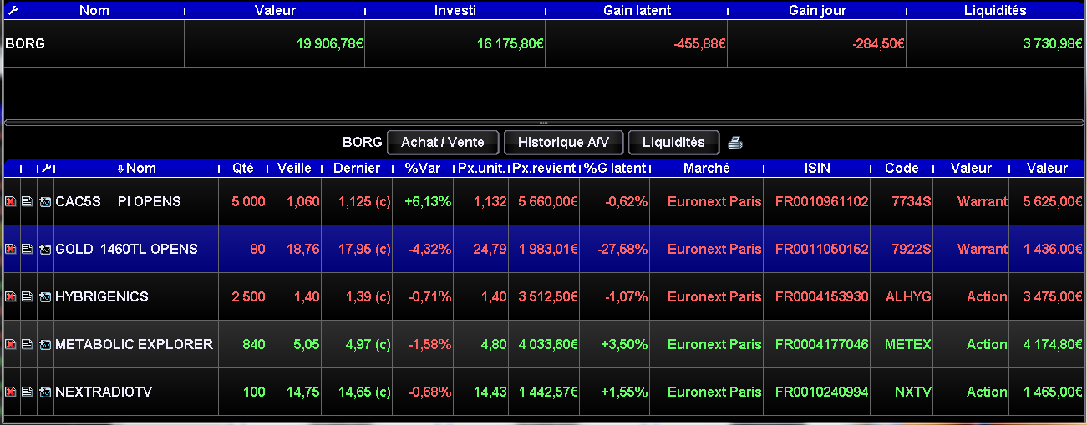Show the chart icon for METABOLIC EXPLORER
The height and width of the screenshot is (425, 1087).
45,344
